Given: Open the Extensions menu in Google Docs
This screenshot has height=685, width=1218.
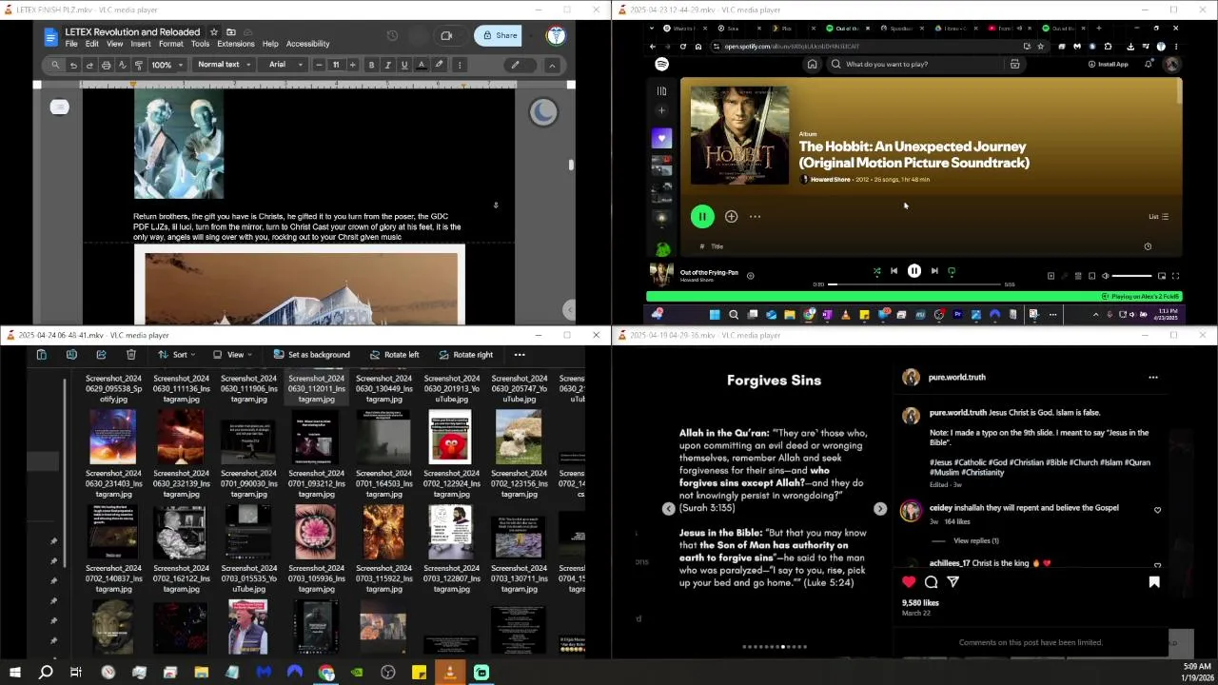Looking at the screenshot, I should click(236, 44).
